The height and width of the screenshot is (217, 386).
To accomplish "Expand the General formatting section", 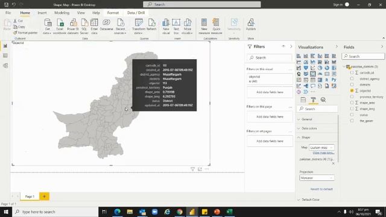I will click(x=317, y=119).
